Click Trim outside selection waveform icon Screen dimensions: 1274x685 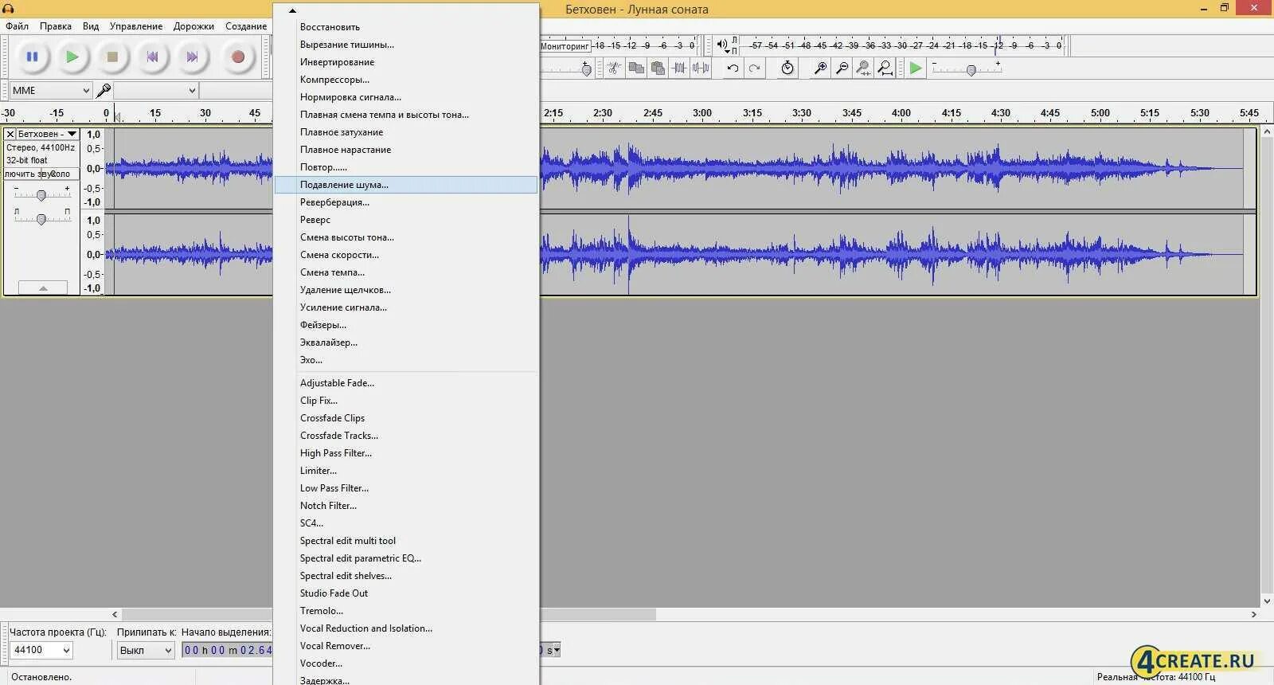(679, 68)
